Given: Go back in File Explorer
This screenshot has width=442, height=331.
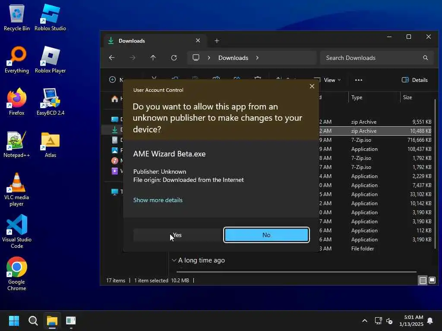Looking at the screenshot, I should point(112,58).
